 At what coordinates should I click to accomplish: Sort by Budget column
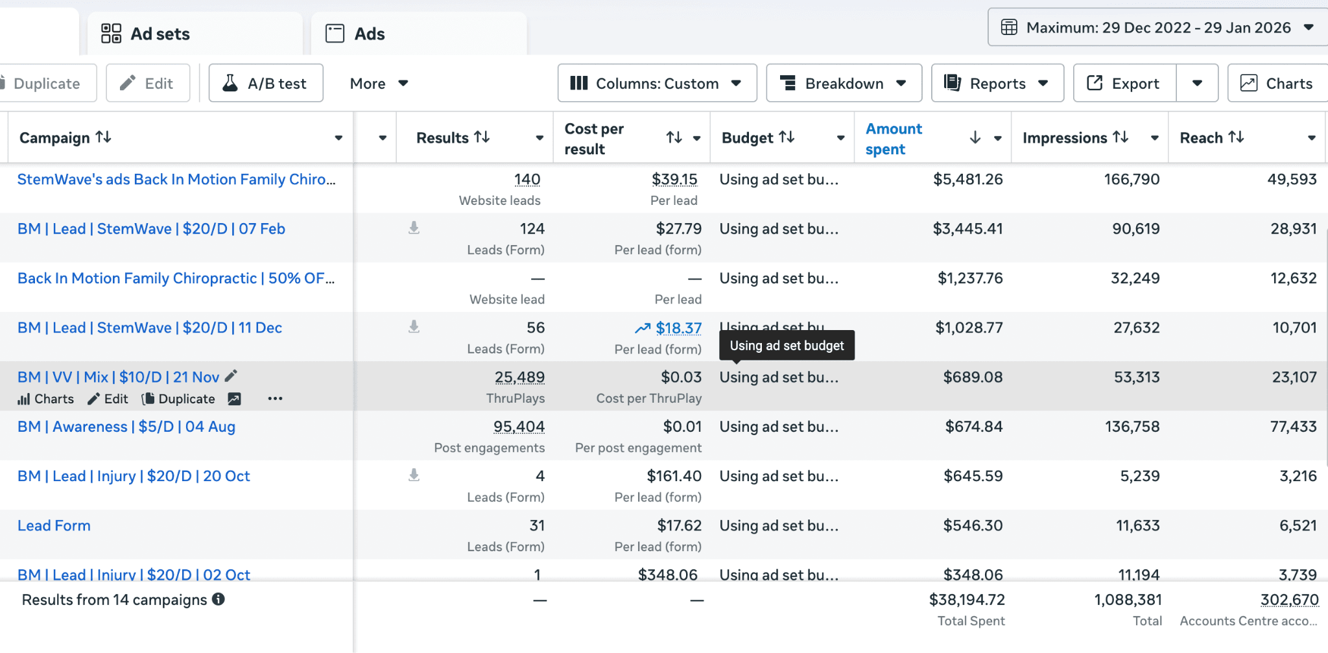pos(787,137)
